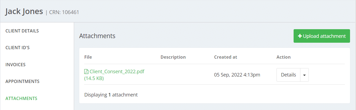The width and height of the screenshot is (356, 110).
Task: Click the Created at column header
Action: point(225,57)
